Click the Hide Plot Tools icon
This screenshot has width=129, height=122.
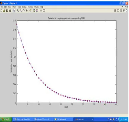[x=41, y=11]
